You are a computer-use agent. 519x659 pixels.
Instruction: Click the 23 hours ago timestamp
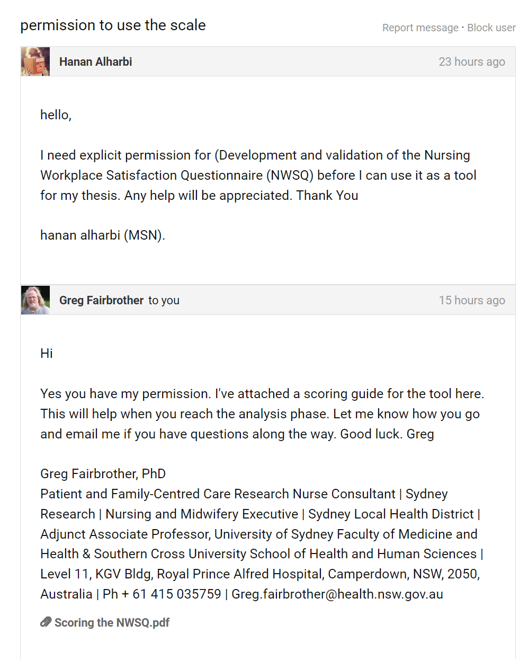click(472, 61)
